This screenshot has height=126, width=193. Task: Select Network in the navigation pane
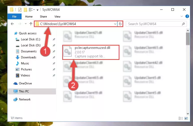click(x=22, y=99)
